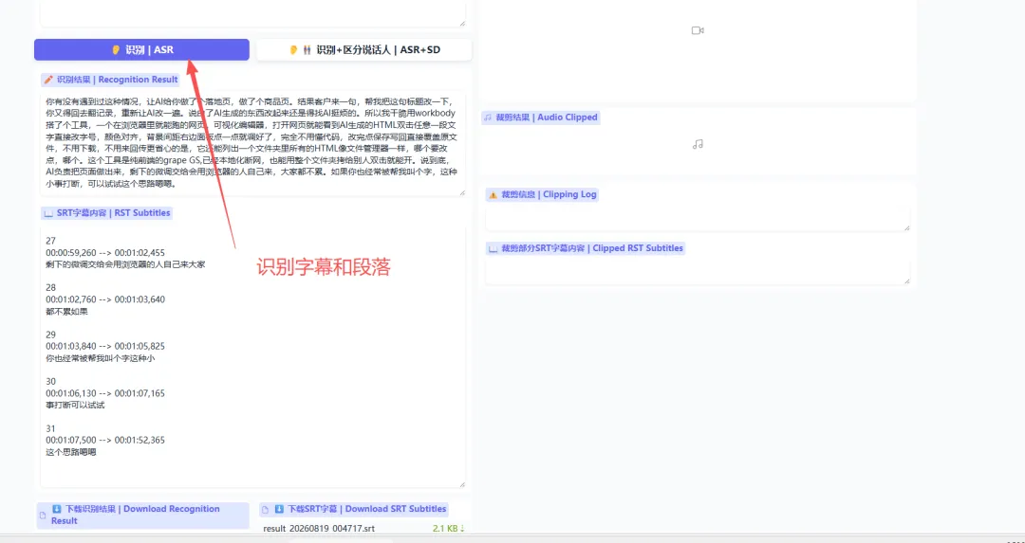Viewport: 1025px width, 543px height.
Task: Click subtitle index number 27
Action: [x=51, y=241]
